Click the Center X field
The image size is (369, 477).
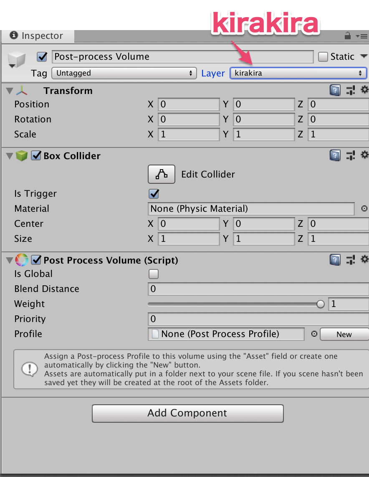[x=189, y=223]
